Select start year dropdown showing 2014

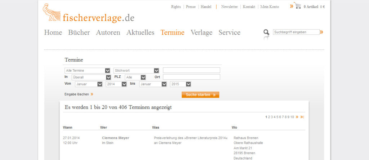tap(124, 84)
